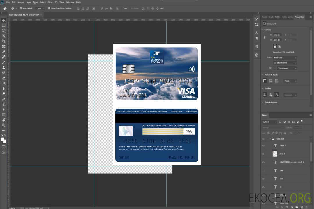
Task: Go to the Home screen icon
Action: coord(5,8)
